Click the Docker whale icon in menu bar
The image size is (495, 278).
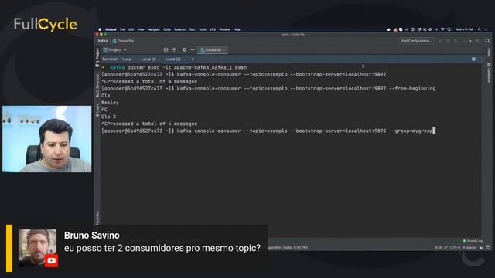pos(388,29)
